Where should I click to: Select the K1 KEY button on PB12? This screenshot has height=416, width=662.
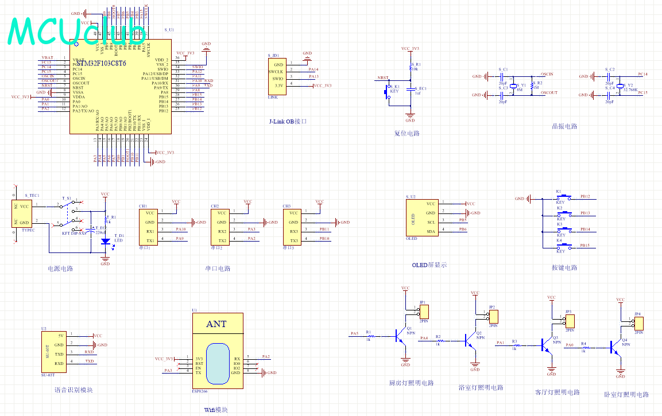pyautogui.click(x=564, y=197)
